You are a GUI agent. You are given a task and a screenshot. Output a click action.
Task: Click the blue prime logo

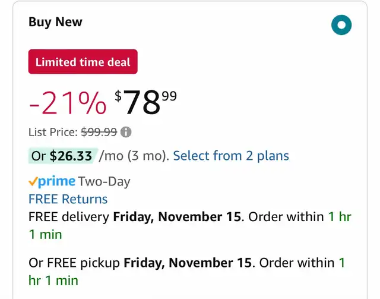pyautogui.click(x=56, y=181)
